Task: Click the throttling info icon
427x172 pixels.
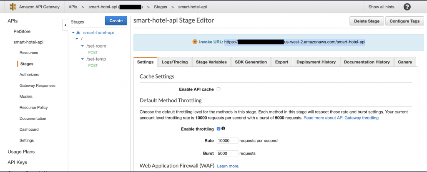Action: 224,129
